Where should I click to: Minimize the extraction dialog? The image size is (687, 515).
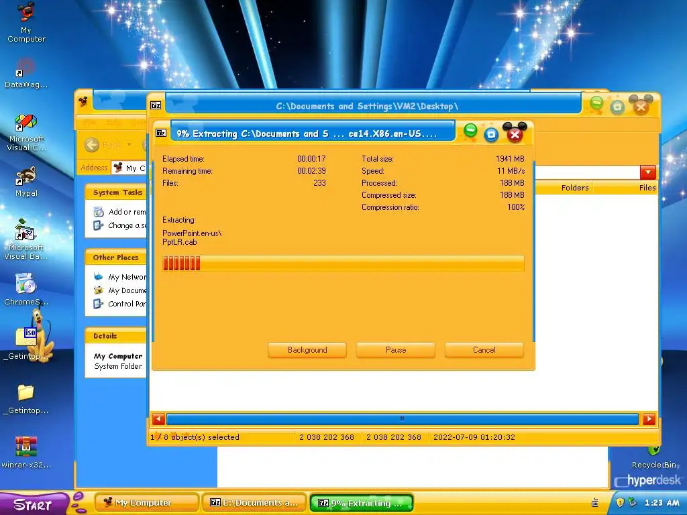[x=470, y=130]
